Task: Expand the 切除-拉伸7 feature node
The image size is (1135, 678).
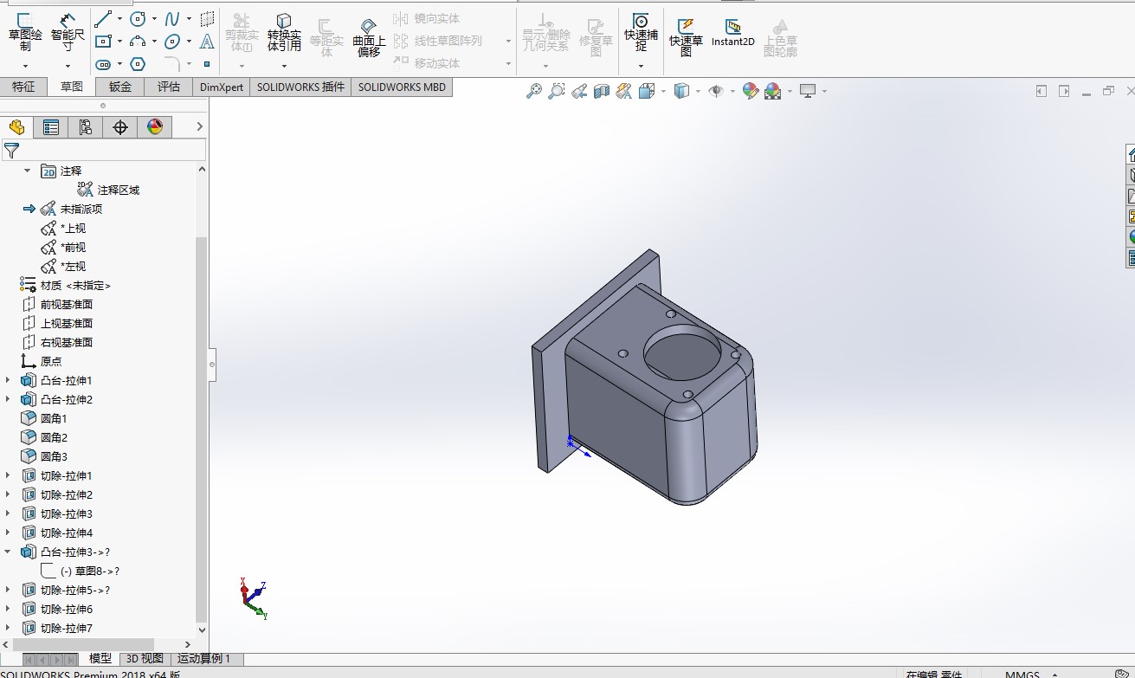Action: point(9,628)
